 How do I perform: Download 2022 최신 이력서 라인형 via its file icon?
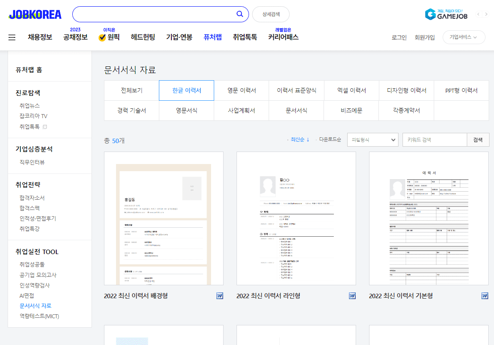pyautogui.click(x=352, y=296)
